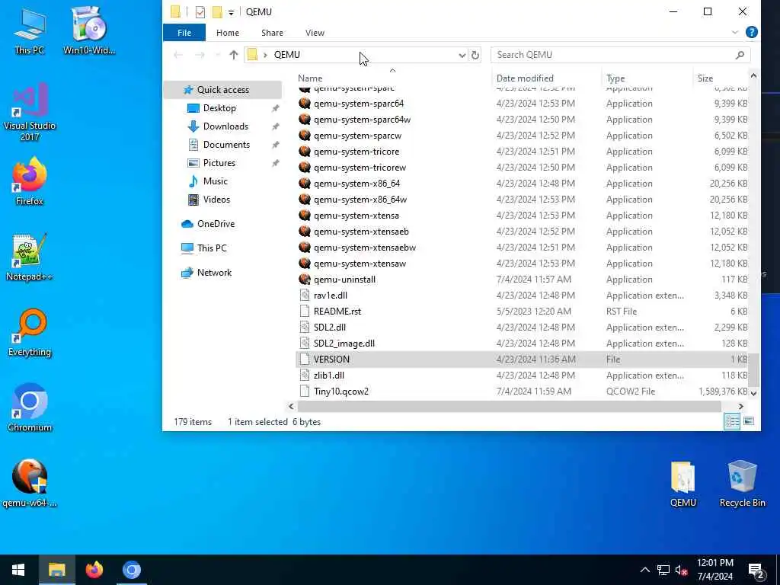Open Pictures in navigation pane
This screenshot has width=780, height=585.
point(219,163)
